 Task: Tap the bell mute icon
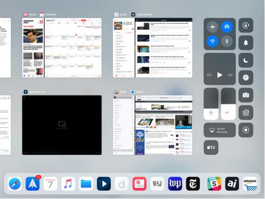246,43
